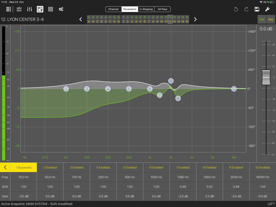This screenshot has height=207, width=276.
Task: Switch to the Channel tab
Action: (113, 9)
